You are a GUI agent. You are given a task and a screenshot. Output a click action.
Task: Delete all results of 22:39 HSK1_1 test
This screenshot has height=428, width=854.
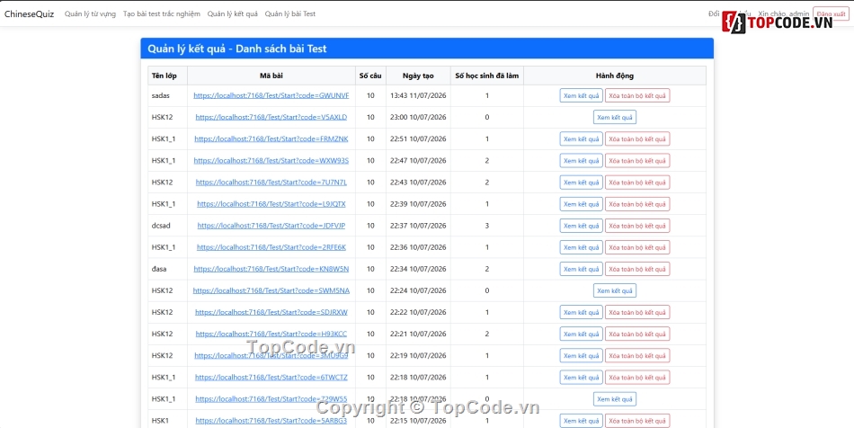637,204
